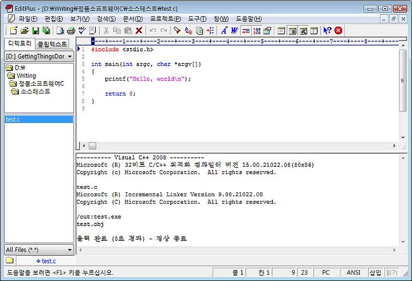The image size is (412, 281).
Task: Select the Writing folder in tree
Action: (22, 76)
